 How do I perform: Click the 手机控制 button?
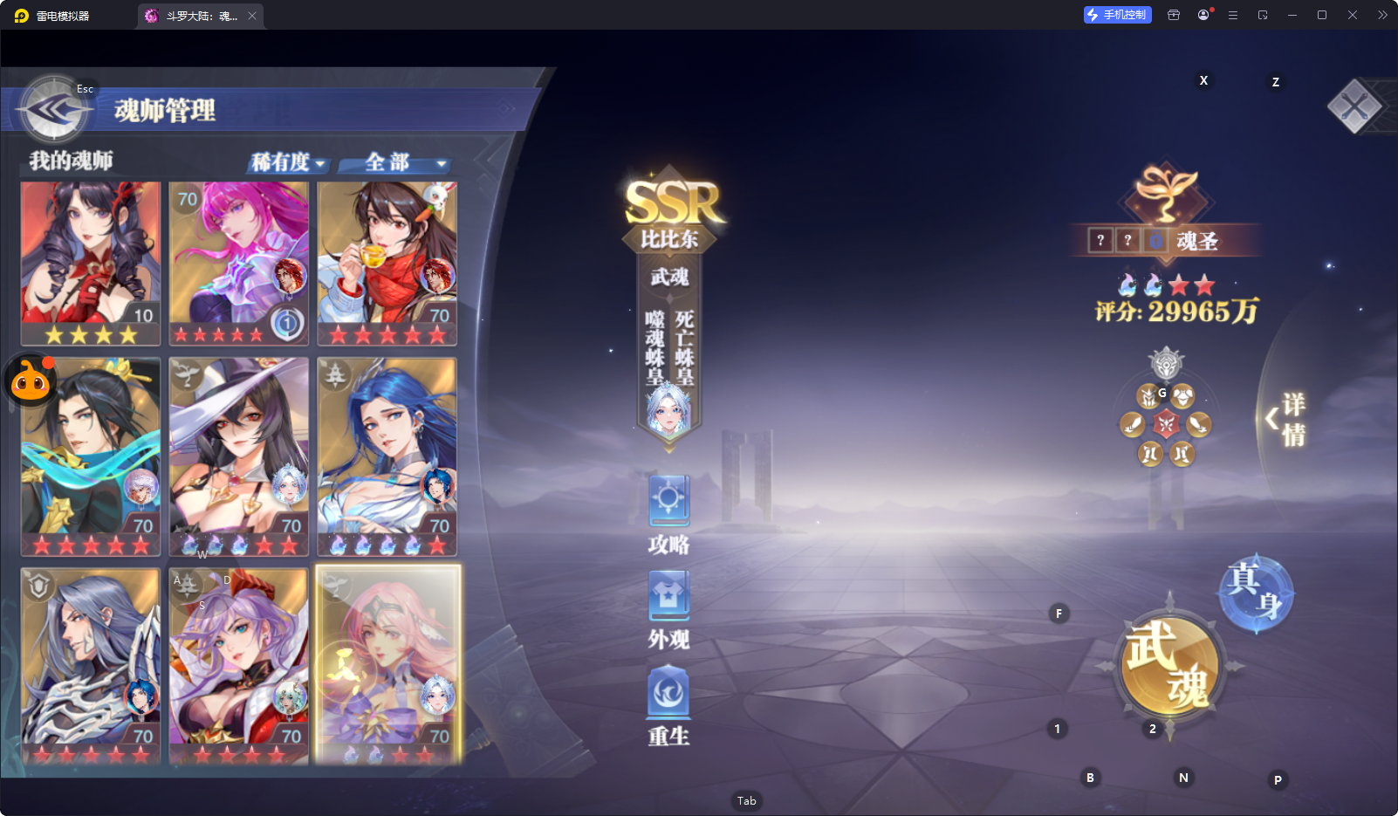pyautogui.click(x=1117, y=15)
